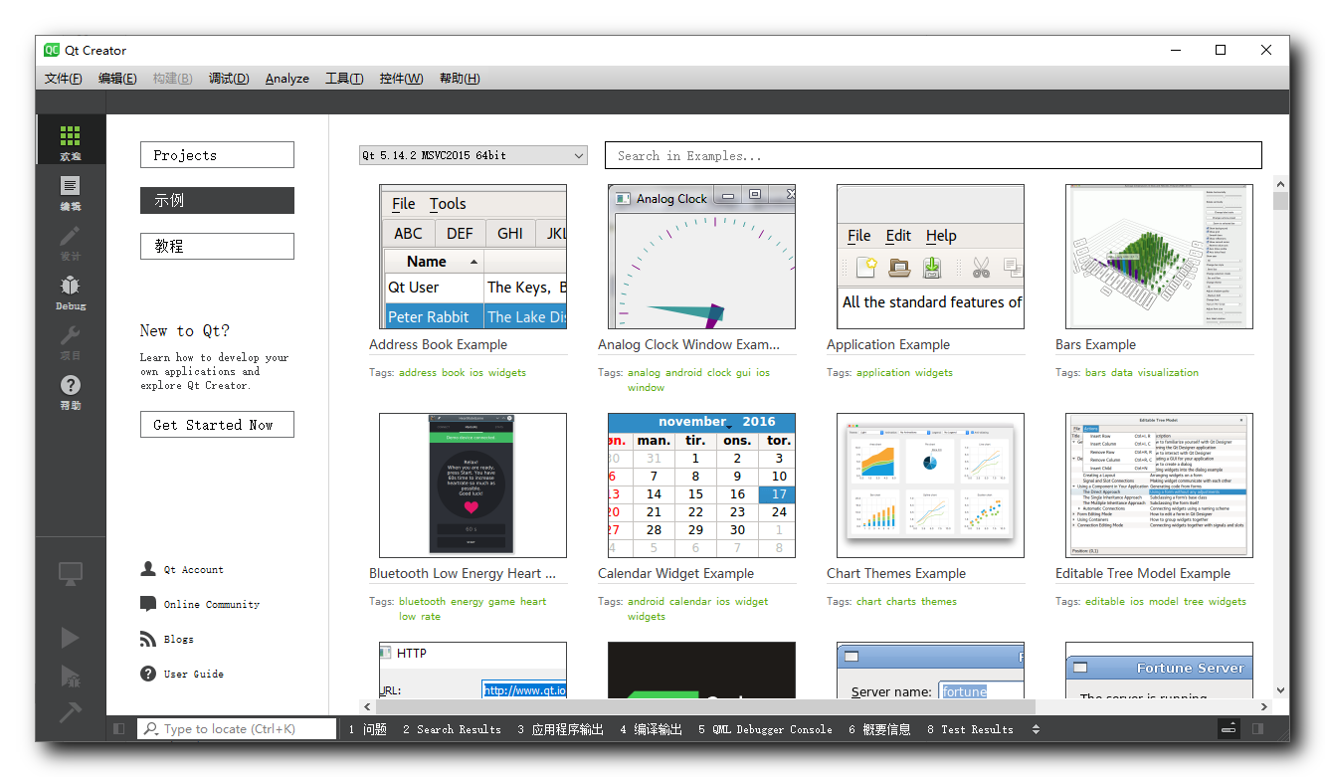Select the 示例 examples button
Image resolution: width=1325 pixels, height=777 pixels.
(217, 200)
